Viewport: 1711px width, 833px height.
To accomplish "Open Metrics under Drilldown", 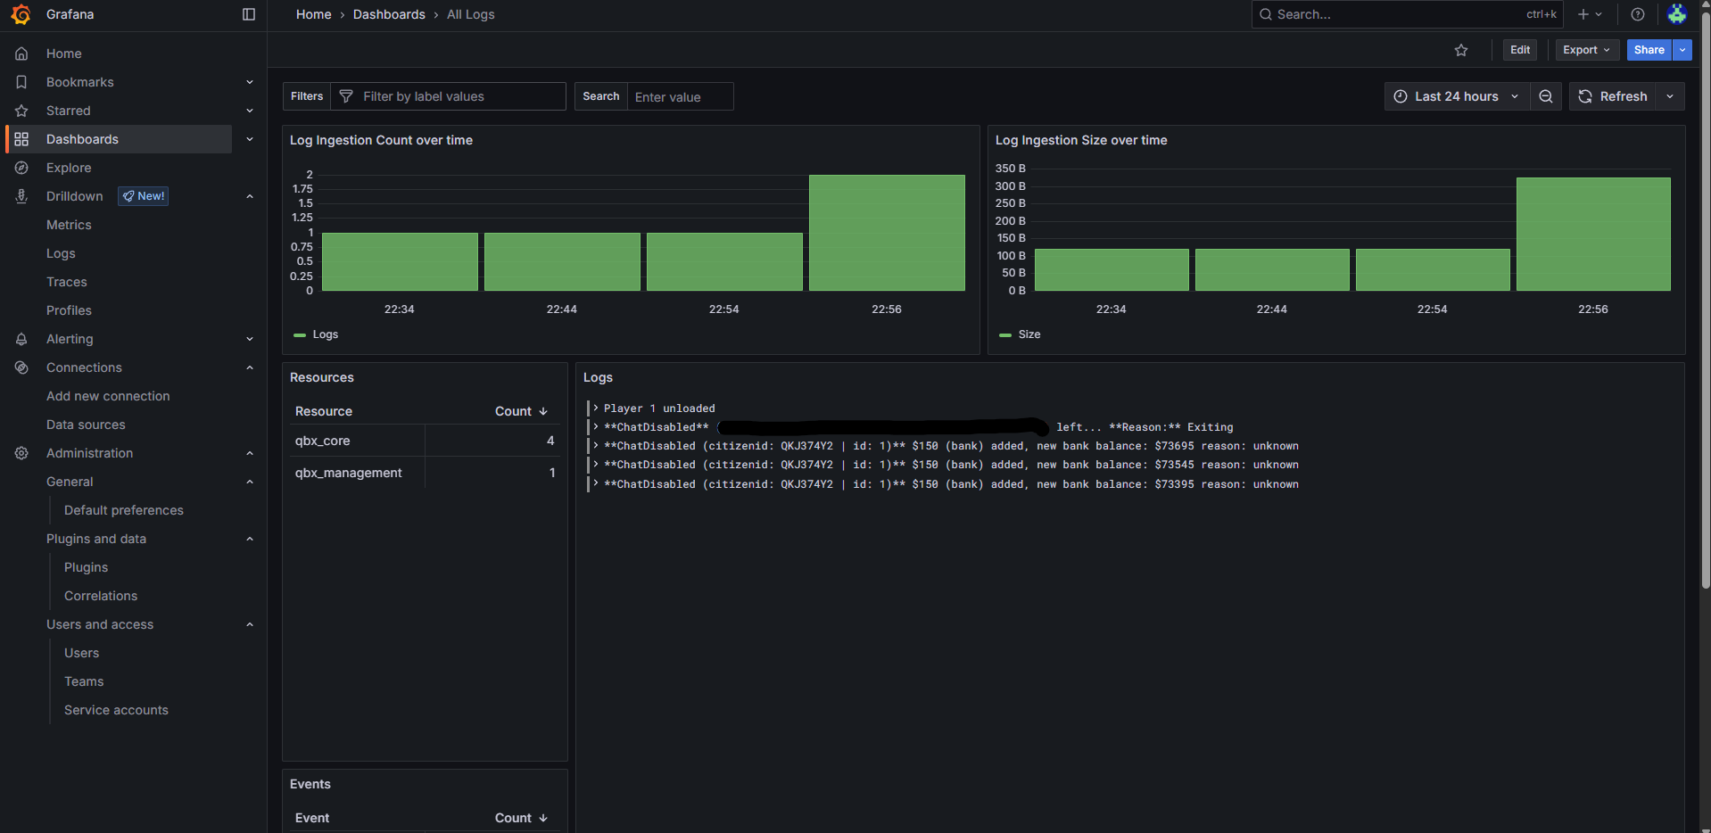I will tap(69, 225).
